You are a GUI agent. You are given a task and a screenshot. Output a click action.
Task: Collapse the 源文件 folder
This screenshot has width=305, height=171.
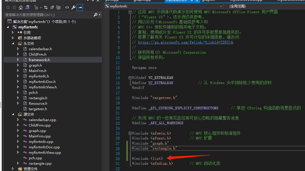pos(13,114)
